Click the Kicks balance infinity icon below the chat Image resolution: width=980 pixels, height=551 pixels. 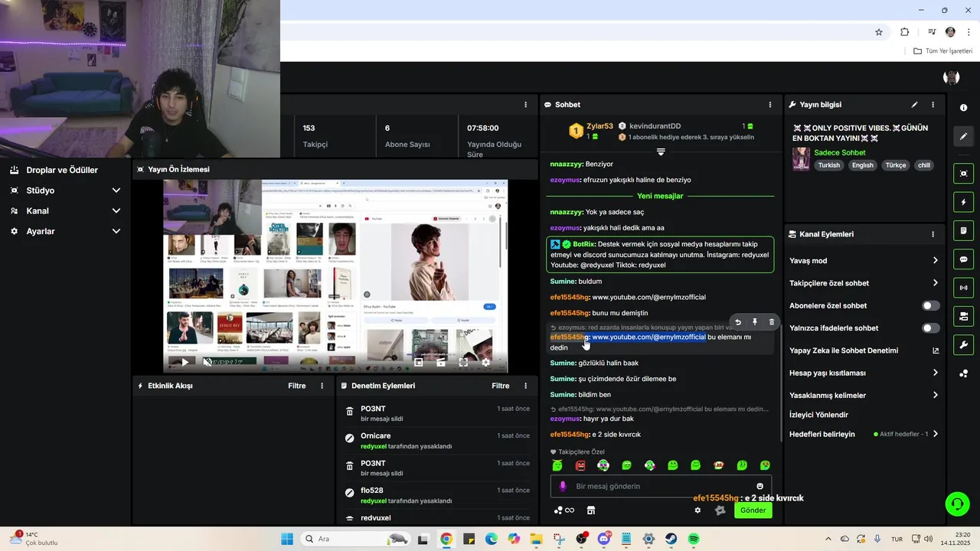click(564, 510)
